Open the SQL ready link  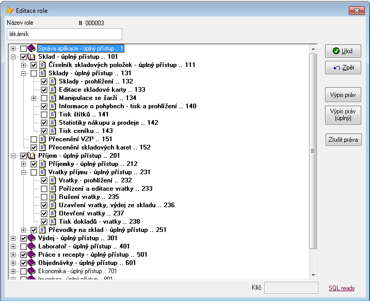[x=342, y=288]
